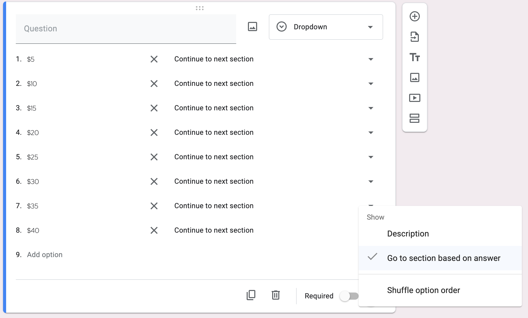Remove the $10 option
The width and height of the screenshot is (528, 318).
tap(154, 84)
